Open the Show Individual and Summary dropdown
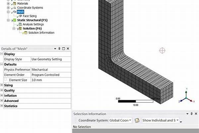 pyautogui.click(x=177, y=120)
